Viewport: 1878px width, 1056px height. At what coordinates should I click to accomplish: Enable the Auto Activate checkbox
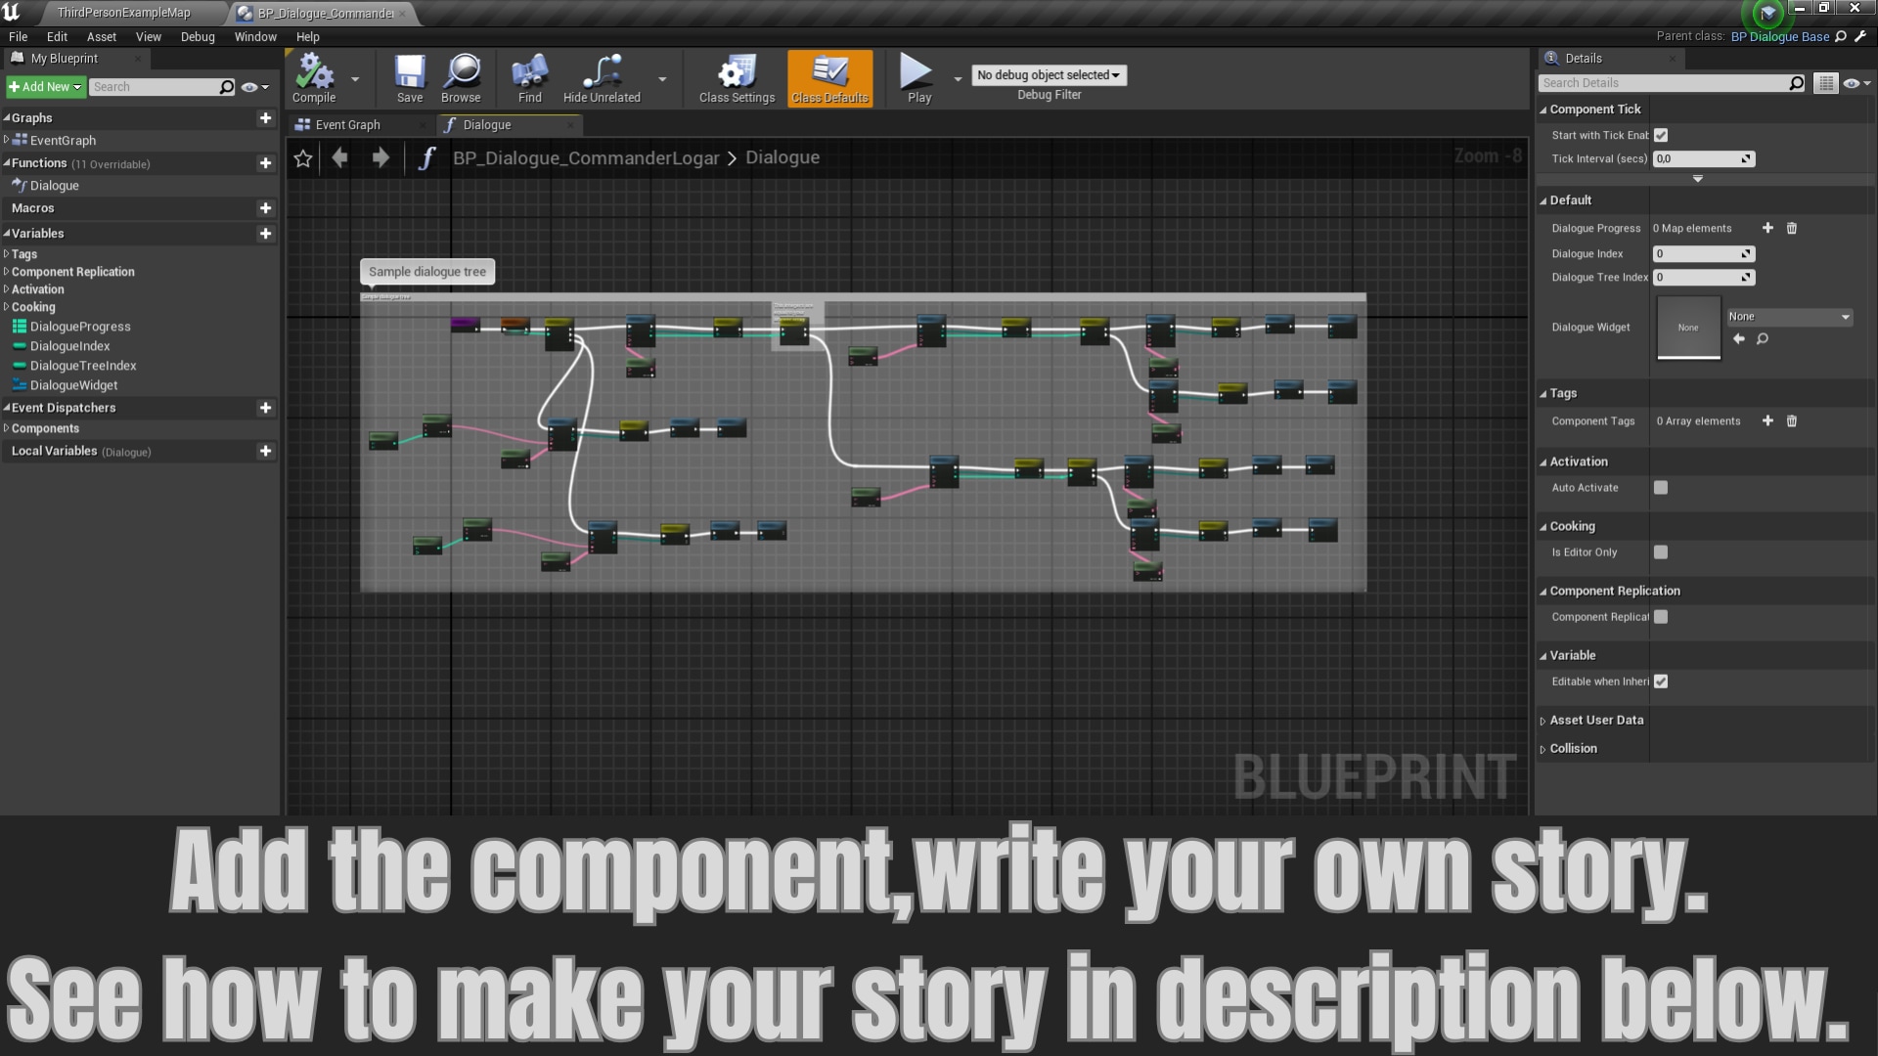[1661, 488]
